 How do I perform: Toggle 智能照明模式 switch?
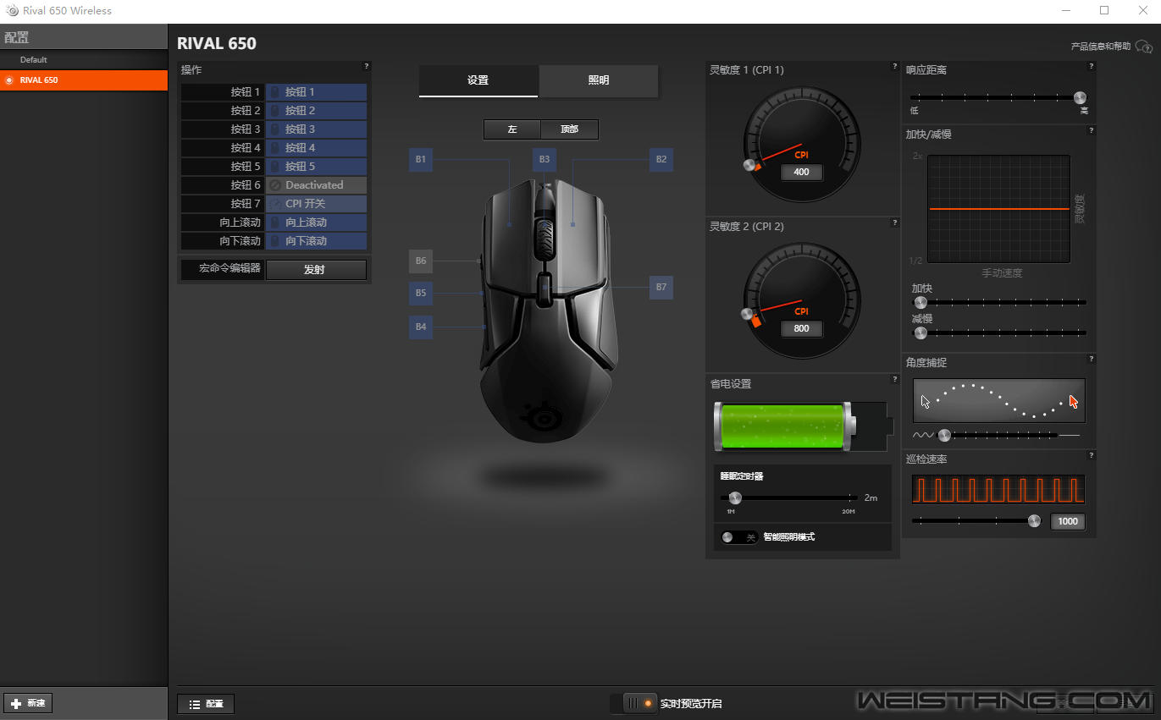pyautogui.click(x=738, y=537)
